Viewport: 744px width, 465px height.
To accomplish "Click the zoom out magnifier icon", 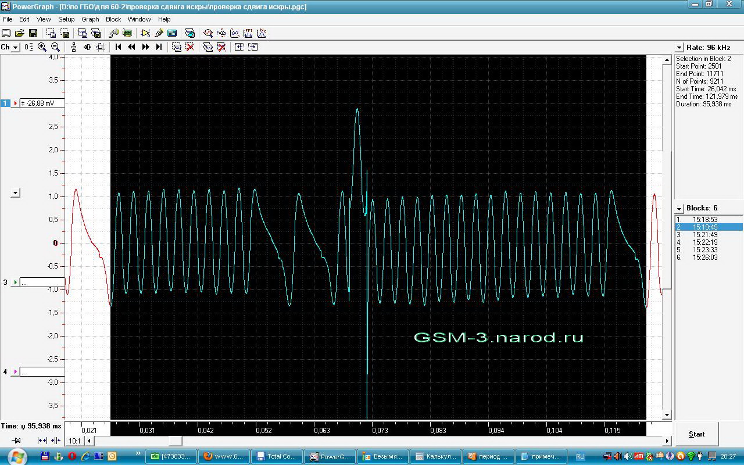I will click(x=56, y=47).
